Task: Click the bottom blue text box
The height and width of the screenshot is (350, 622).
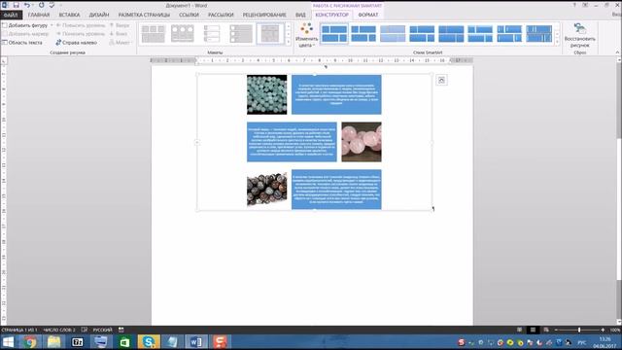Action: (x=336, y=190)
